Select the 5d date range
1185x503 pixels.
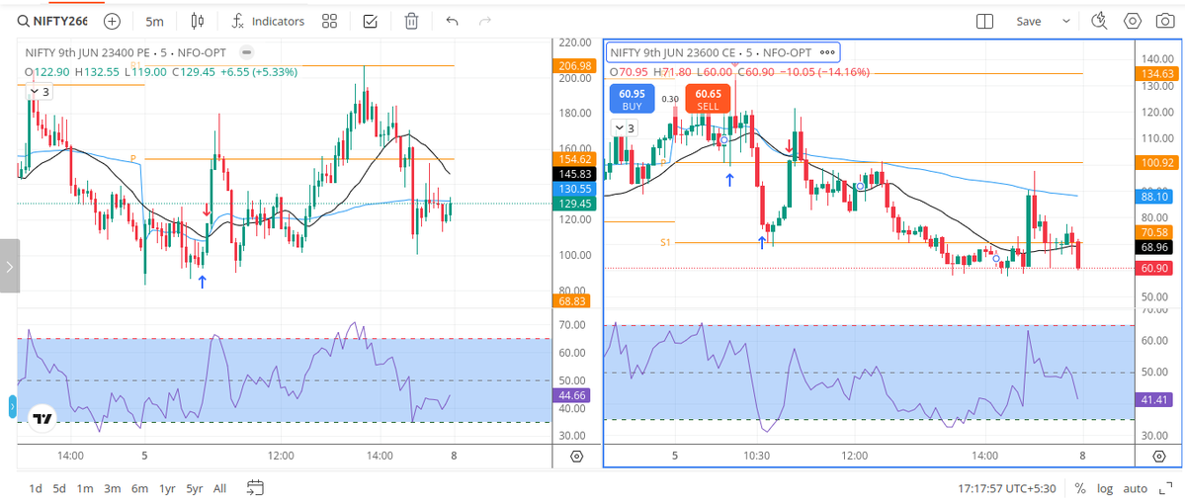tap(59, 488)
